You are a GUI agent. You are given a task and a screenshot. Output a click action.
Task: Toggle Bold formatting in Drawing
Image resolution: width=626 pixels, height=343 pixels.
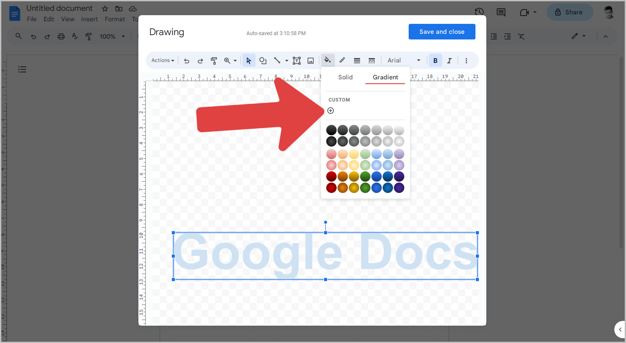click(436, 61)
